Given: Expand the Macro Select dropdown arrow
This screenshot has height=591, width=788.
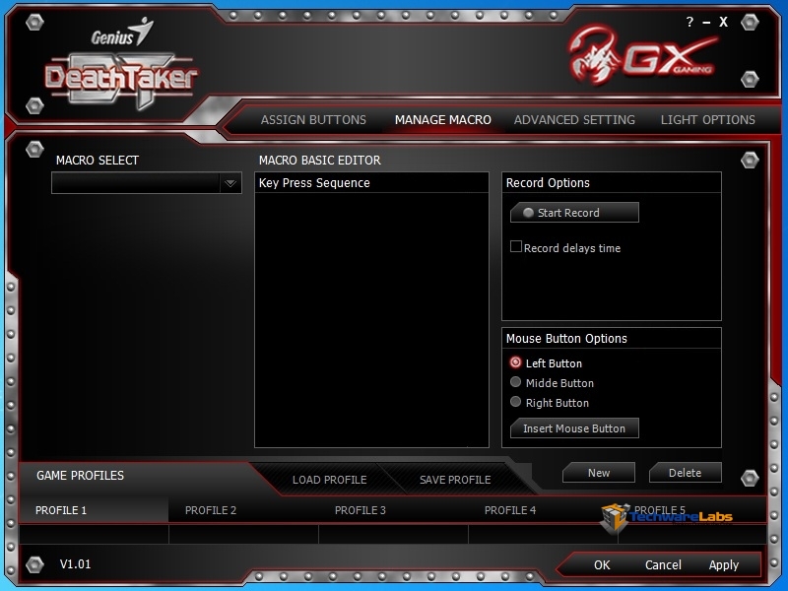Looking at the screenshot, I should pos(230,183).
